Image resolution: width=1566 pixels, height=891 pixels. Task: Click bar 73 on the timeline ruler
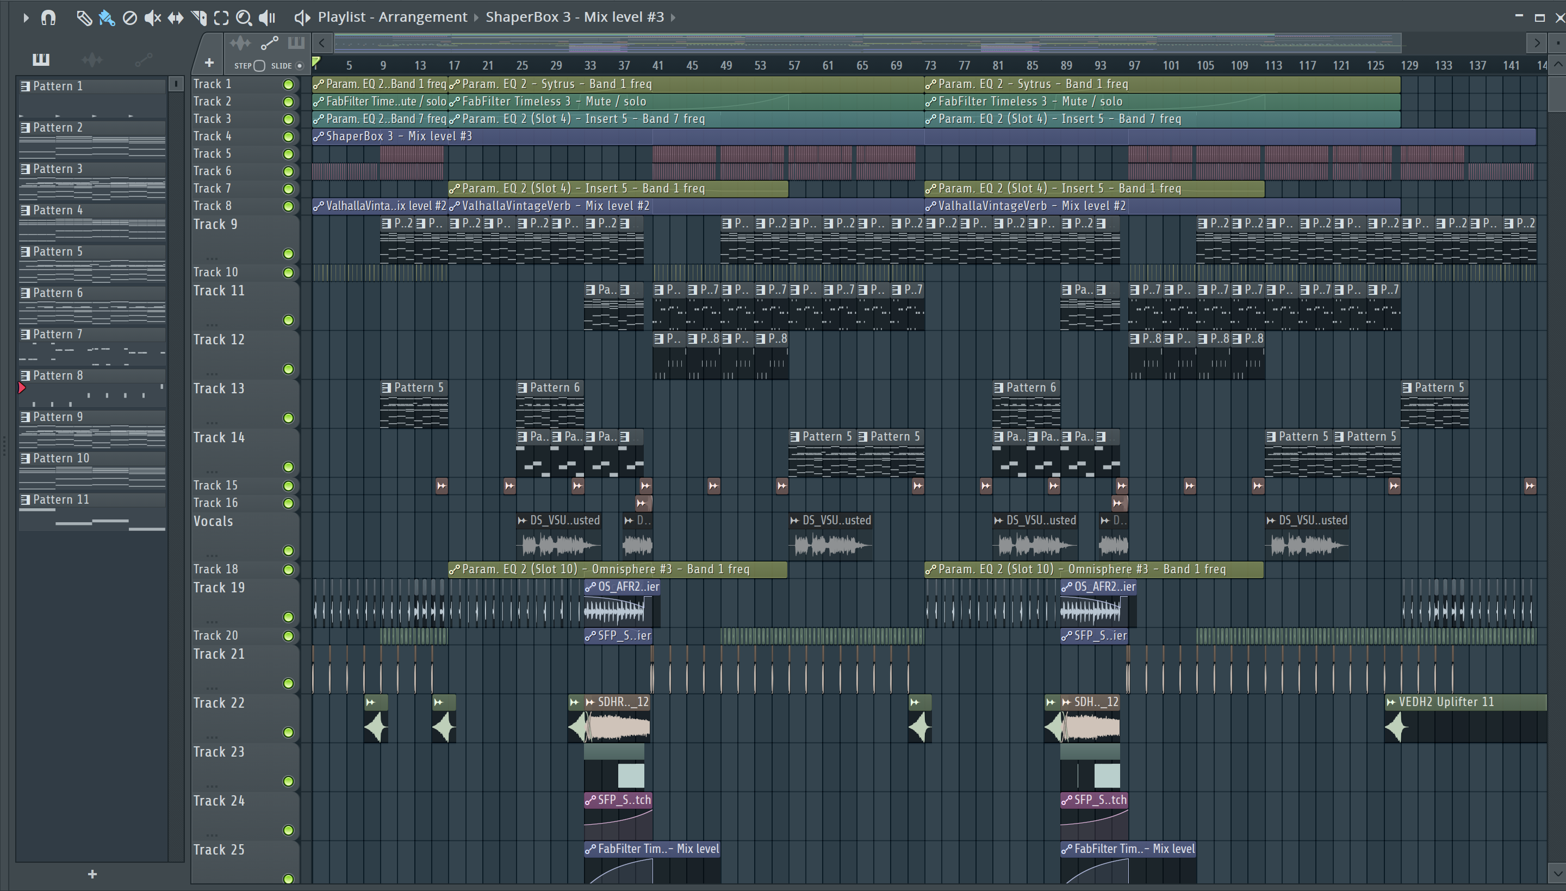(x=930, y=65)
